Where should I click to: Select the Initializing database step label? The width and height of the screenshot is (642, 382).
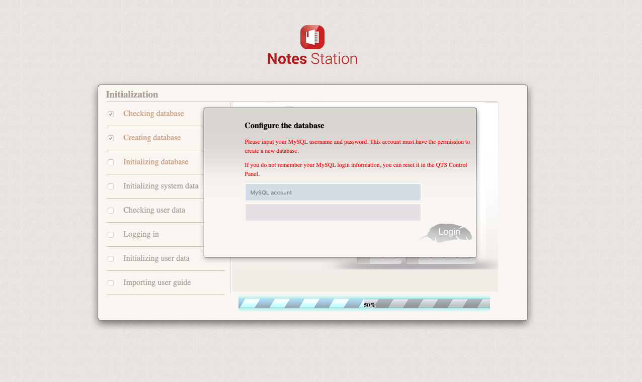click(156, 162)
